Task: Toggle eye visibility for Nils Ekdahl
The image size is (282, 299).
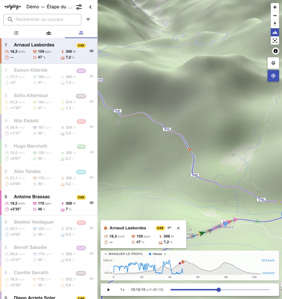Action: [91, 127]
